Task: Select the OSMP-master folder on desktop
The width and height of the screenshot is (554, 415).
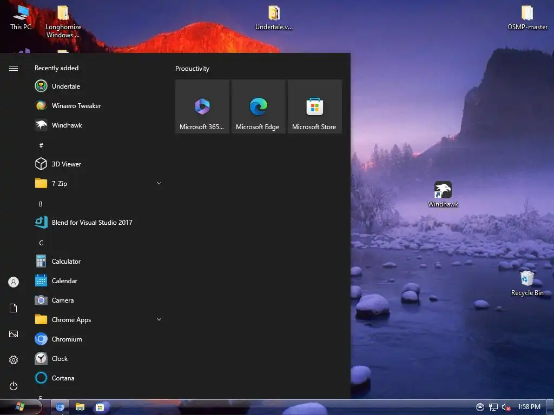Action: click(527, 17)
